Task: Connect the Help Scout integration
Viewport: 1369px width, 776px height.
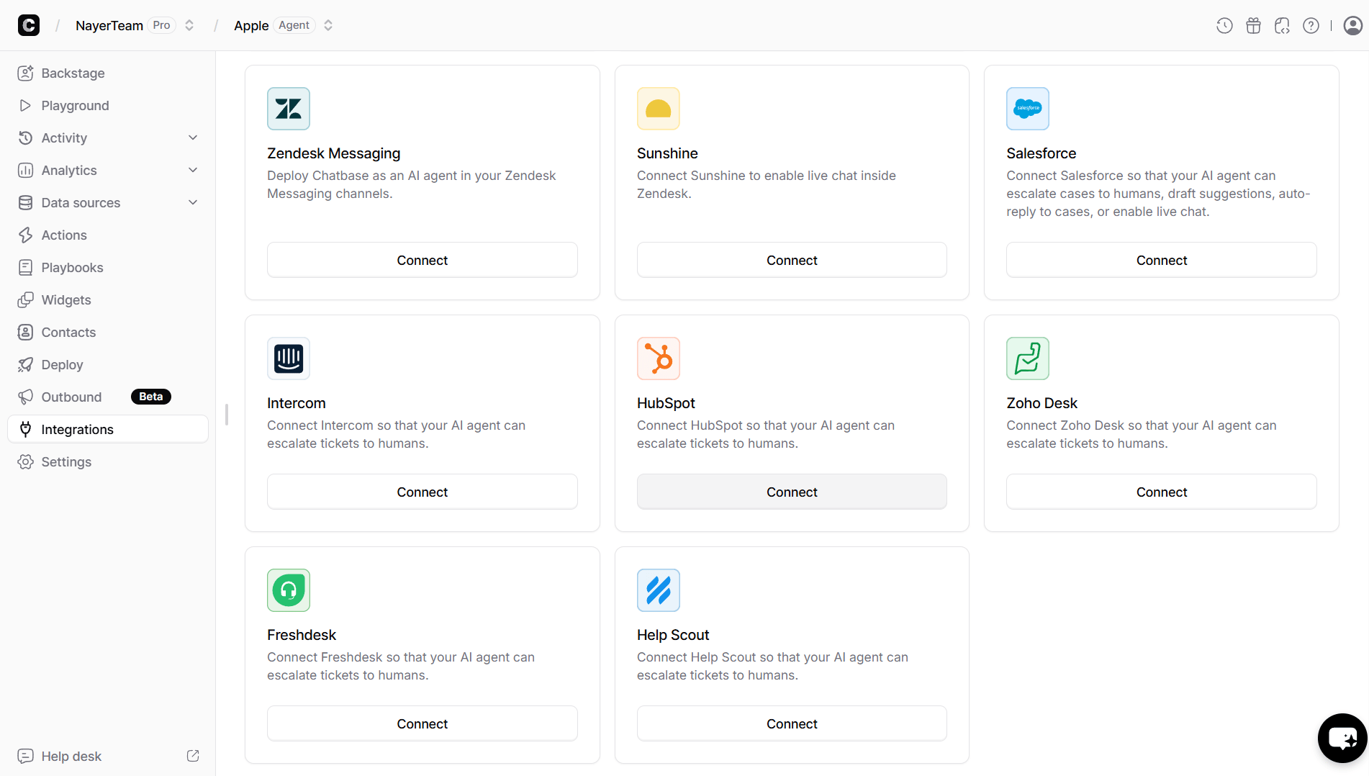Action: (792, 723)
